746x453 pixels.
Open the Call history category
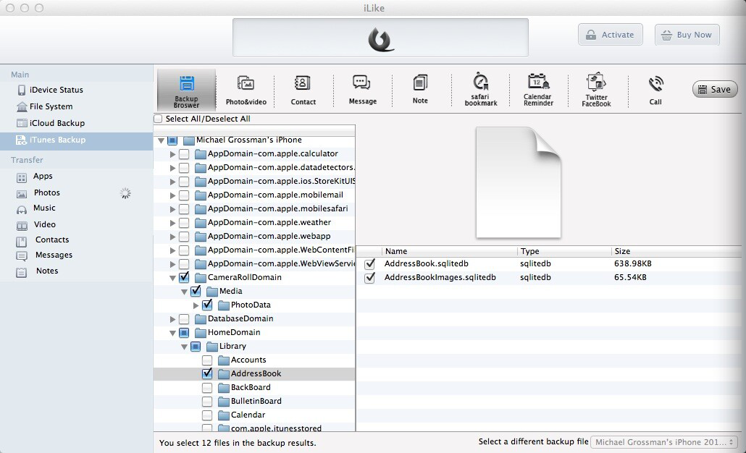(655, 90)
